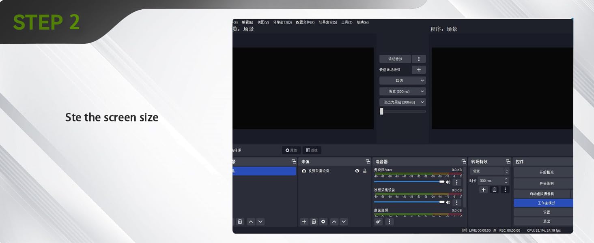This screenshot has width=594, height=243.
Task: Select the highlighted scene in scenes list
Action: tap(264, 171)
